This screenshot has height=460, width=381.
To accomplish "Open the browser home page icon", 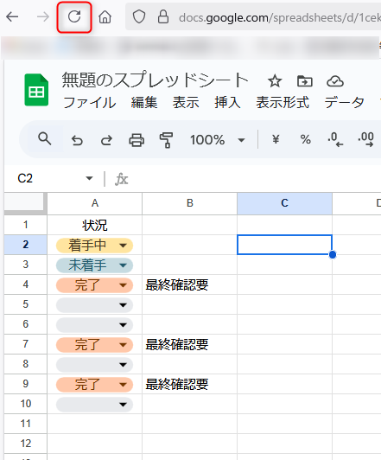I will [105, 16].
